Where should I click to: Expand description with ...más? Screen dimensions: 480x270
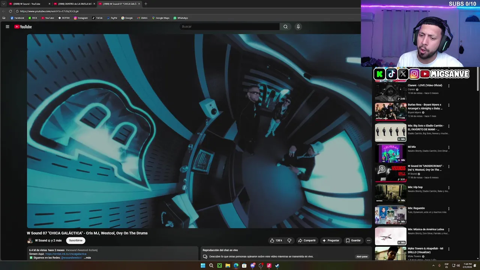pyautogui.click(x=87, y=258)
